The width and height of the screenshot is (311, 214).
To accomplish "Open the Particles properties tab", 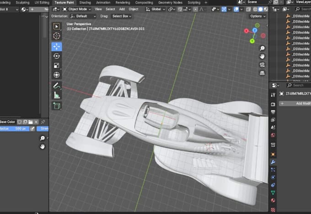I will coord(273,170).
